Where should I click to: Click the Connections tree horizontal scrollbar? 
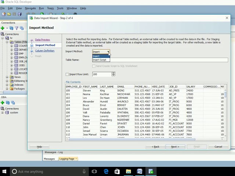(x=15, y=92)
